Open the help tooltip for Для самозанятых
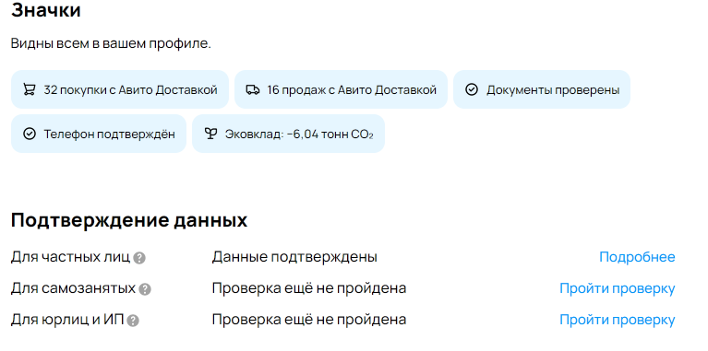The height and width of the screenshot is (351, 708). click(x=145, y=289)
